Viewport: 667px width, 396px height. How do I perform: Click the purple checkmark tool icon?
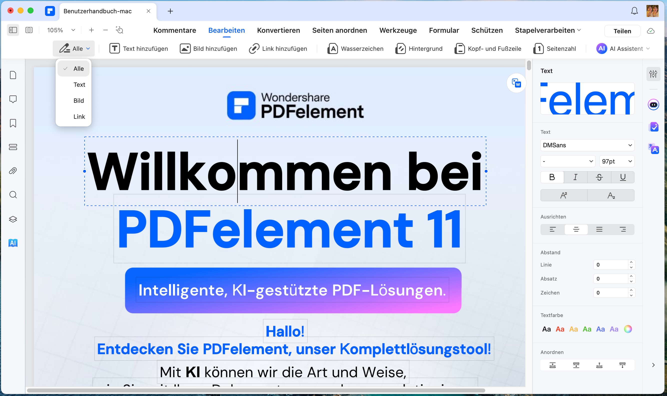click(653, 127)
